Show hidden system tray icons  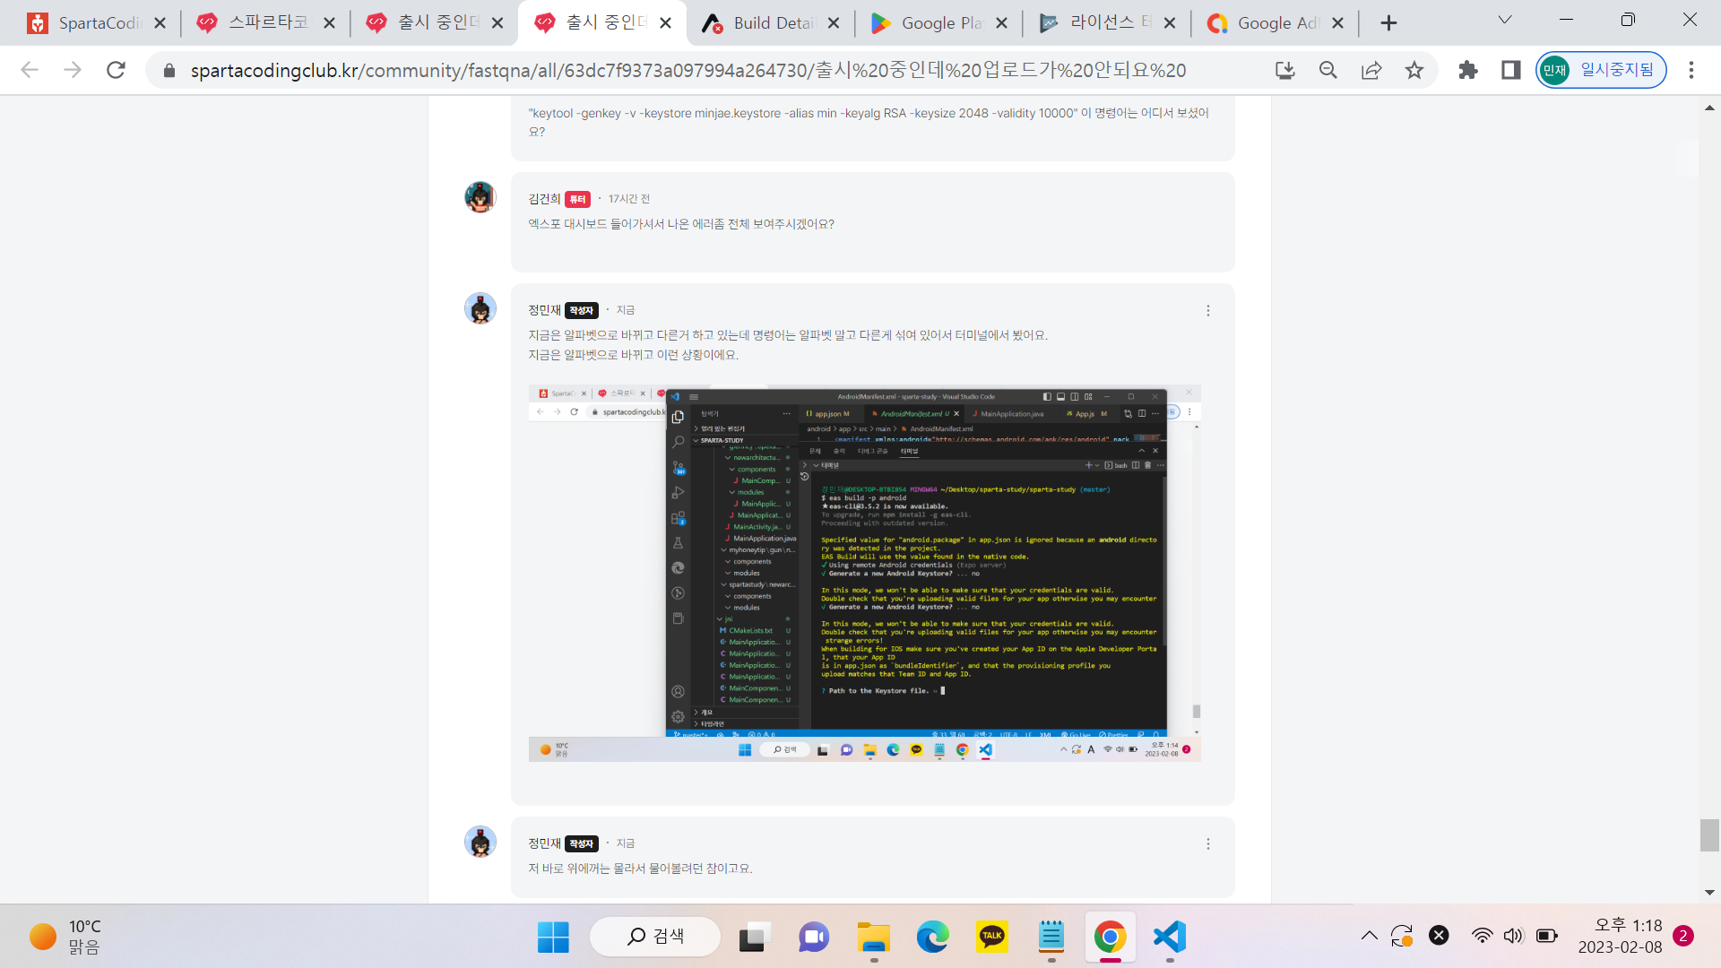pyautogui.click(x=1369, y=936)
